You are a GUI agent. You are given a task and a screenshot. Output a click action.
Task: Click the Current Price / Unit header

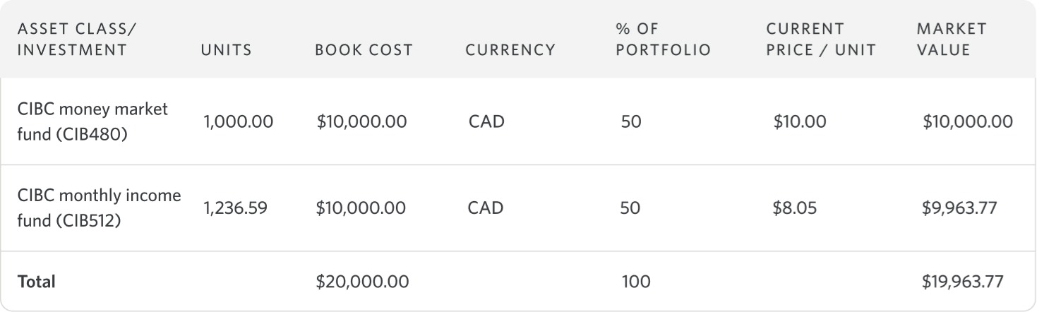pyautogui.click(x=820, y=40)
